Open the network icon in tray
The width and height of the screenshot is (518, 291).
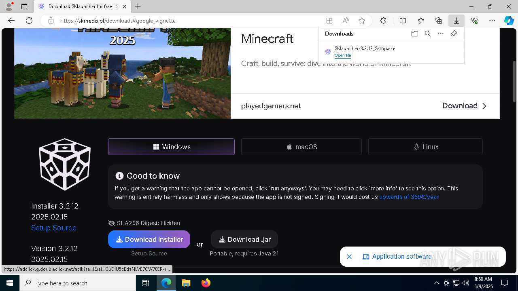456,283
